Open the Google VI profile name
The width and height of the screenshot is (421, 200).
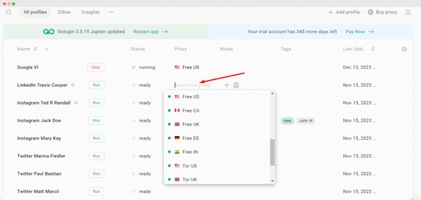28,67
